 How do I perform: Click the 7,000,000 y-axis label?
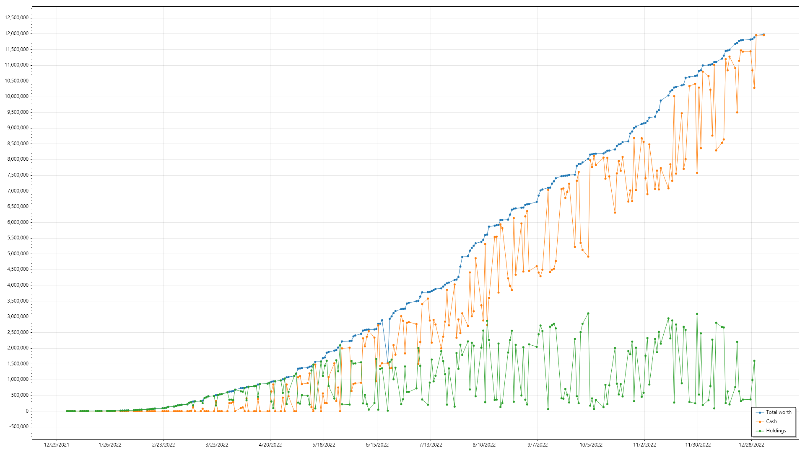tap(18, 191)
